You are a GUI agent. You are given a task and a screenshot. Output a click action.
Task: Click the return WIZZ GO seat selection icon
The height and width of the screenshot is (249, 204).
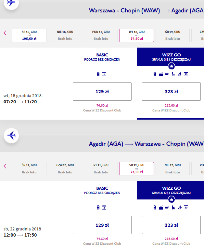tap(173, 207)
